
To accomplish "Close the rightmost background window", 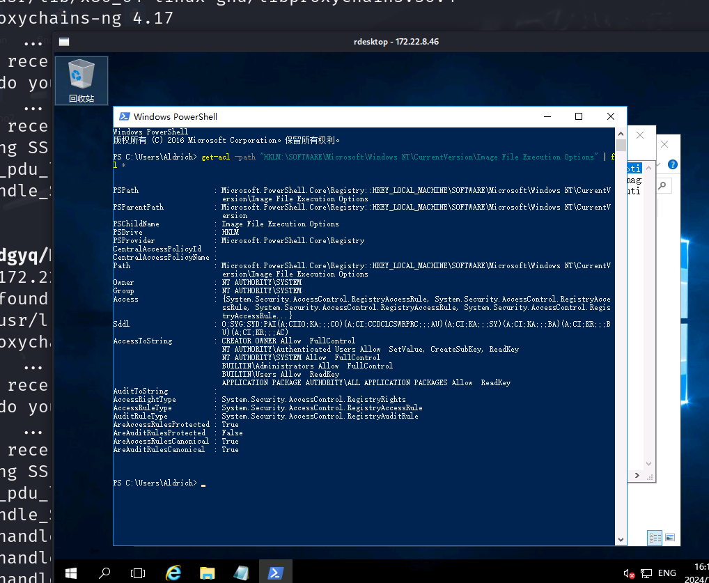I will (x=664, y=144).
